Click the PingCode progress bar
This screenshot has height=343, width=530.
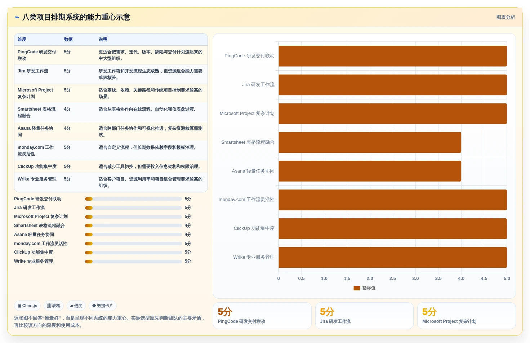(x=133, y=199)
